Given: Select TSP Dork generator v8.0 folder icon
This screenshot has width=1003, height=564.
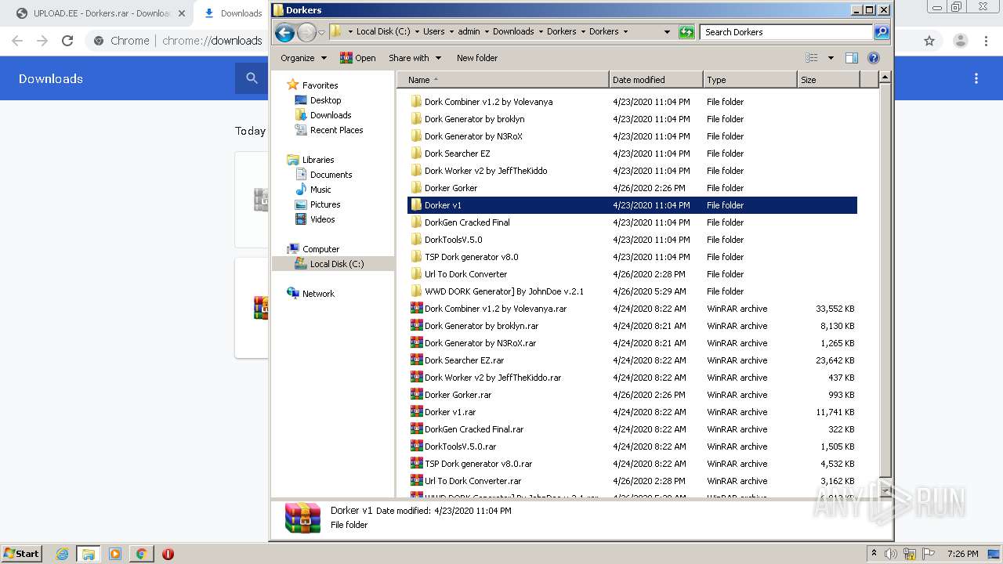Looking at the screenshot, I should pos(416,257).
